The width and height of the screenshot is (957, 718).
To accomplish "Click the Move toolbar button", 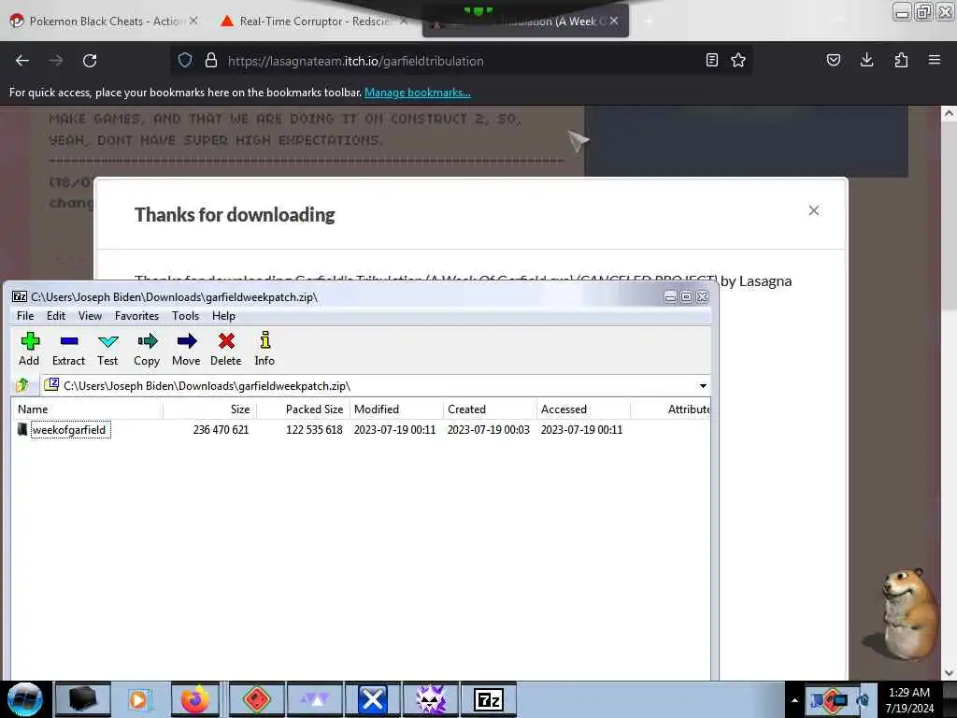I will point(186,350).
